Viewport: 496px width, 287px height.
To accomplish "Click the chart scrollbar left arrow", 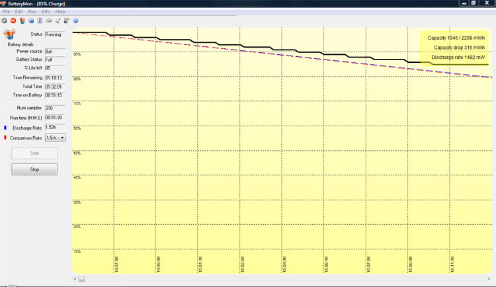I will pos(75,279).
